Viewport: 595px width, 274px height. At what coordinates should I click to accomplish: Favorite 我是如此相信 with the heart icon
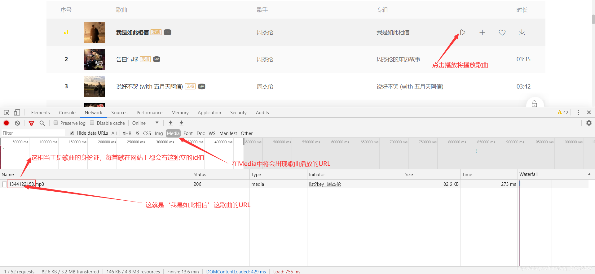(502, 33)
